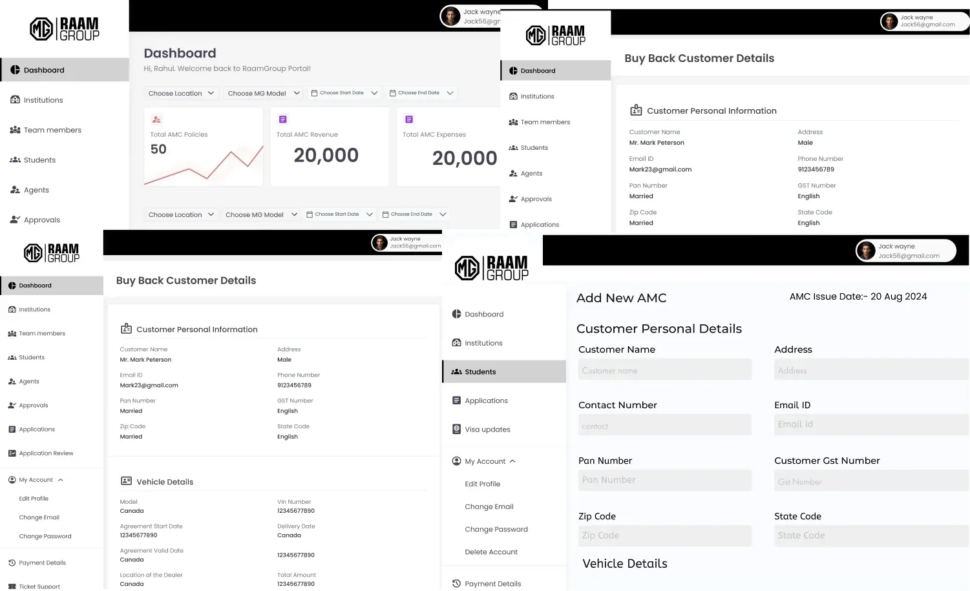This screenshot has width=970, height=591.
Task: Click the Total AMC Policies card icon
Action: (156, 119)
